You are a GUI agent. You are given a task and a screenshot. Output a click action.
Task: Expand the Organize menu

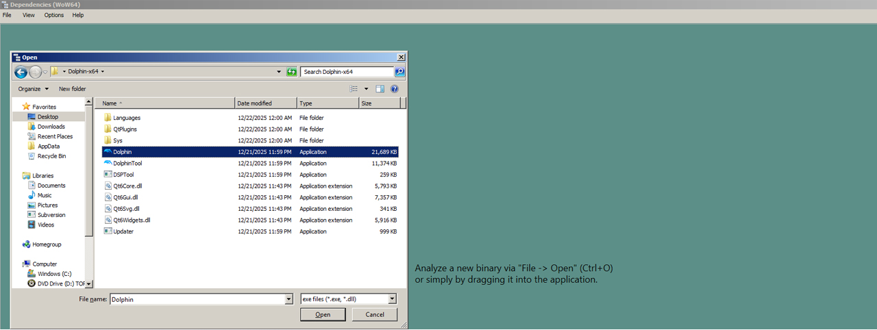click(33, 89)
